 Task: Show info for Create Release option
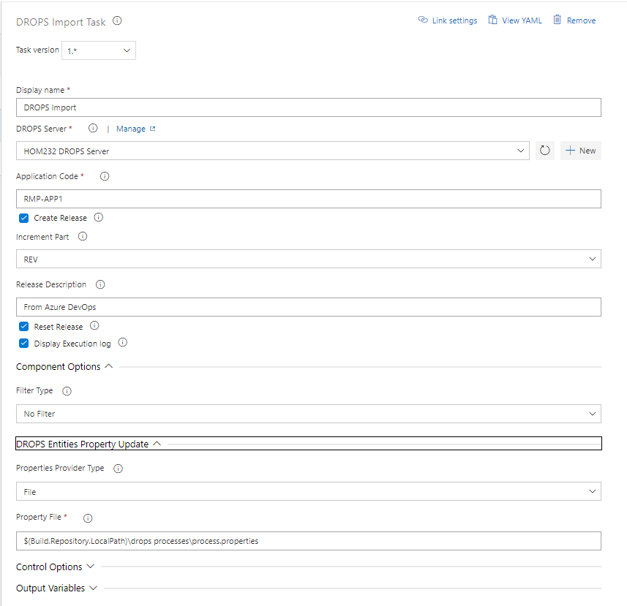(x=98, y=217)
